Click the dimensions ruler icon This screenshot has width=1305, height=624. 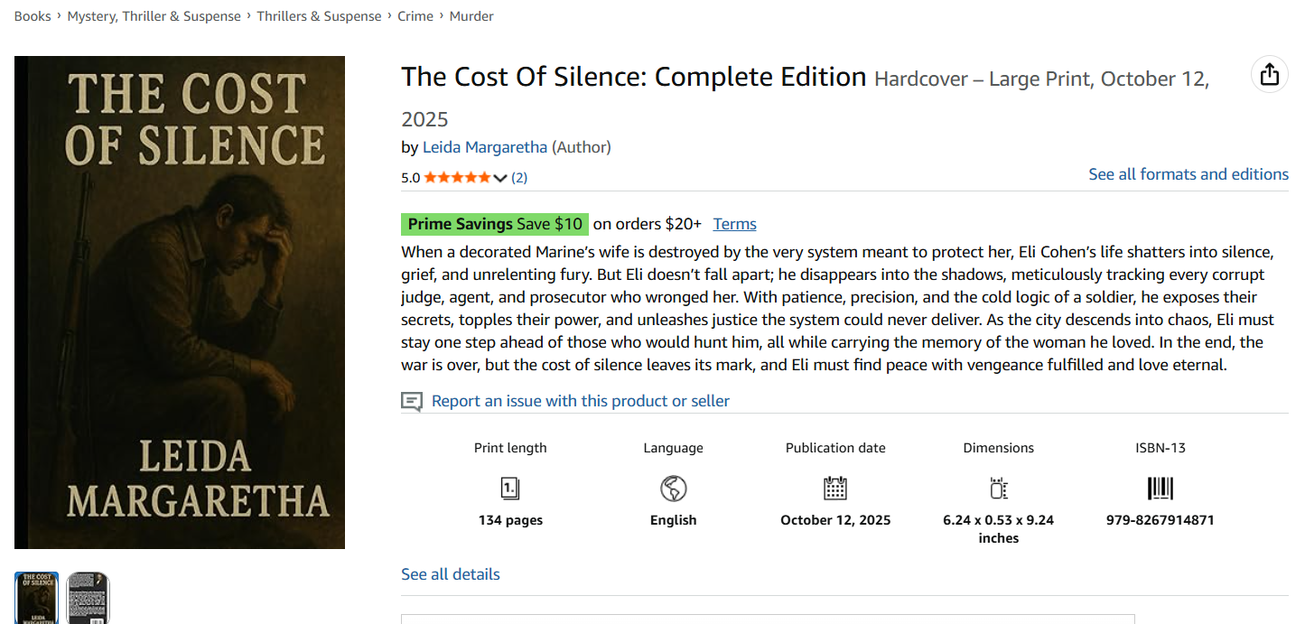(998, 489)
